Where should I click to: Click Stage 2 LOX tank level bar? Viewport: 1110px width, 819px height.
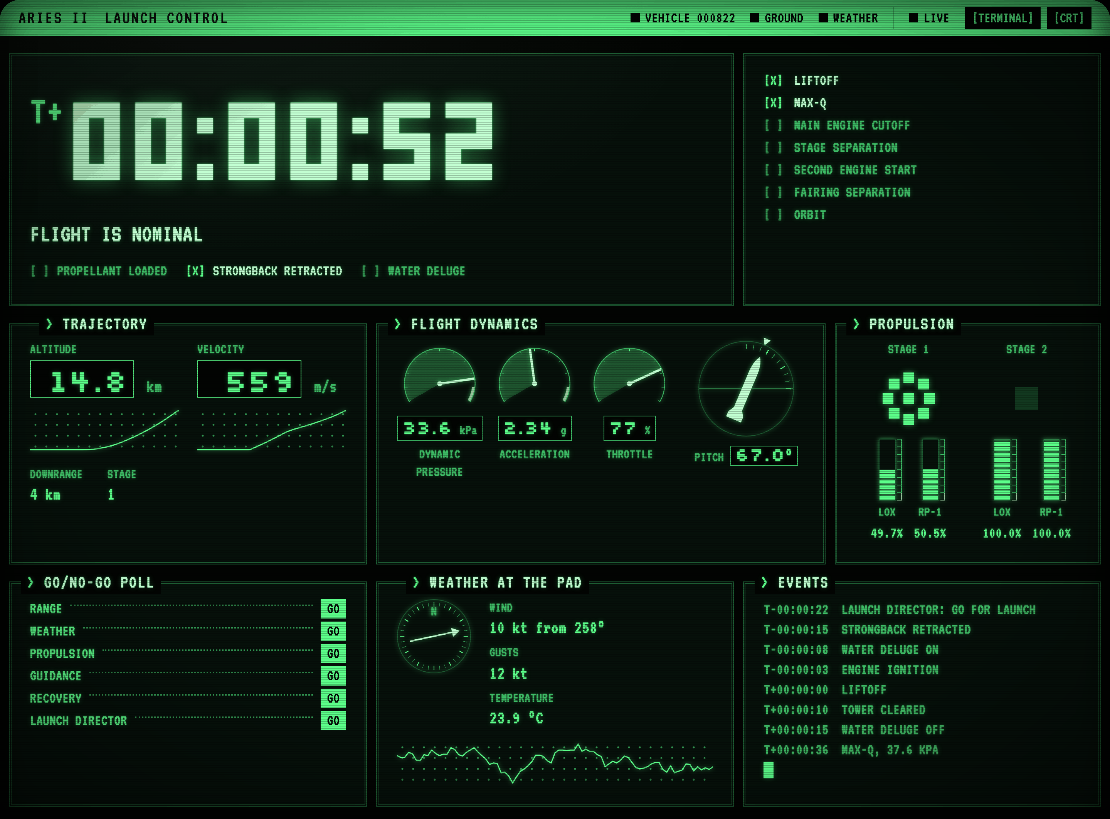tap(1002, 470)
